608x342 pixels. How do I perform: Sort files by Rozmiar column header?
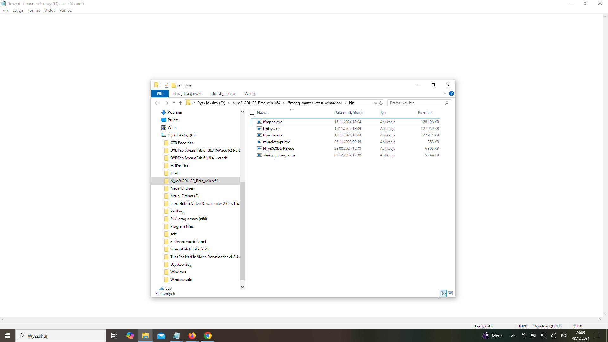point(425,113)
